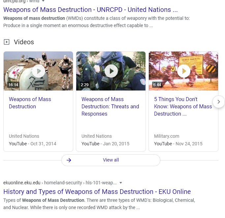Play the 2:29 Threats and Responses video

[111, 71]
